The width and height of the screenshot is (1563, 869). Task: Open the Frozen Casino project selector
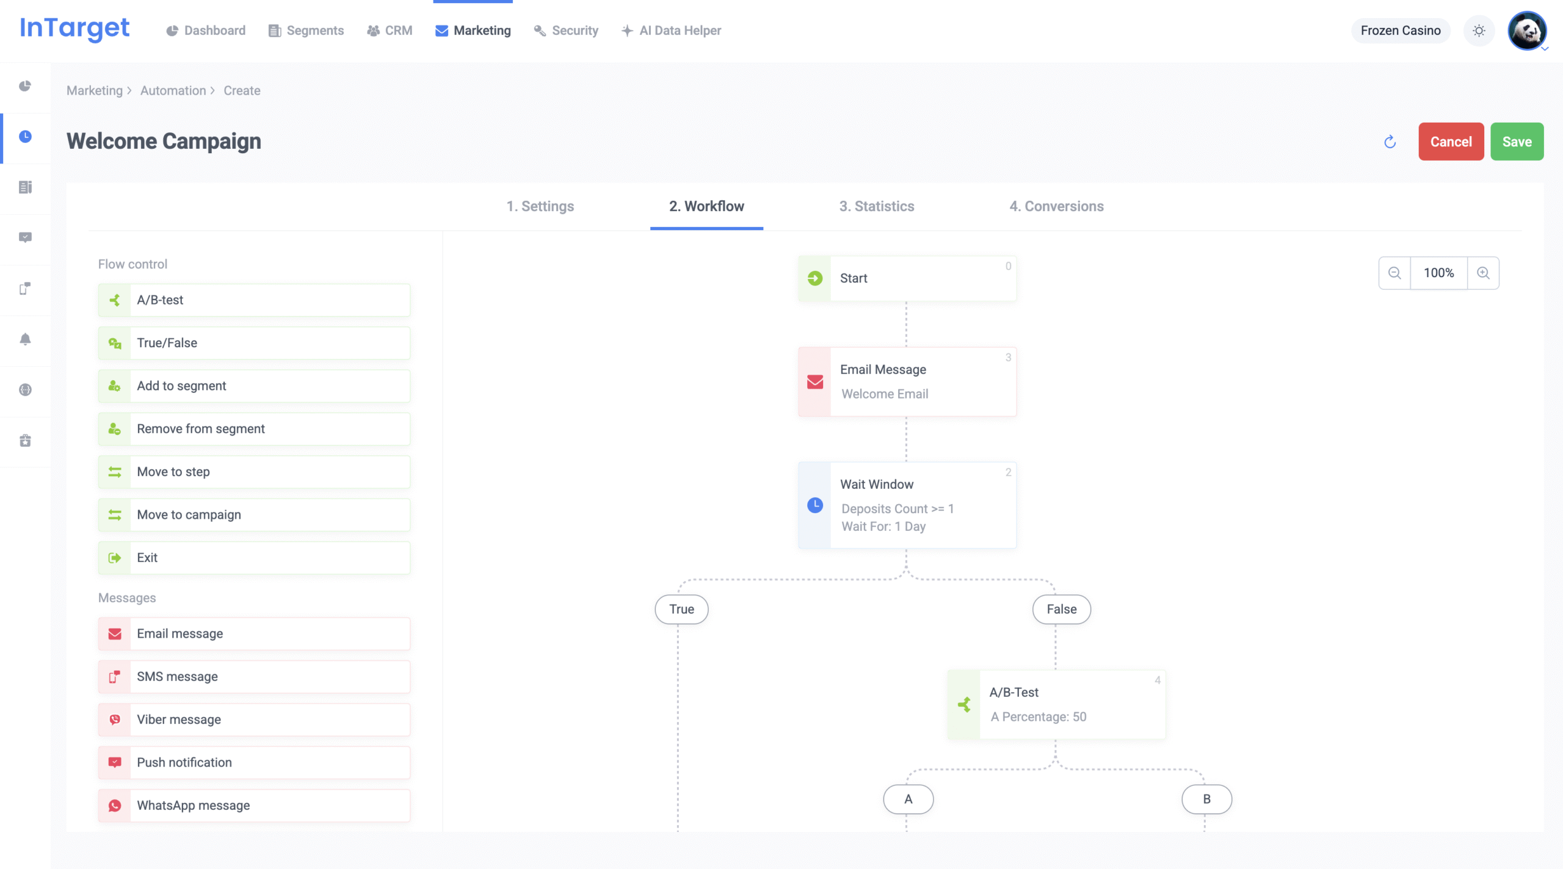(x=1400, y=31)
